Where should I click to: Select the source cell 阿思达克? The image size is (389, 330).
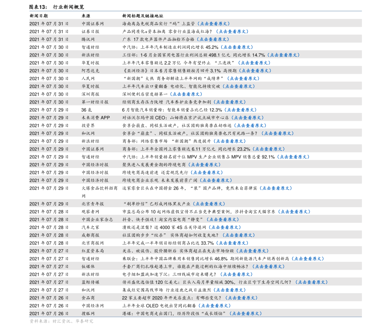point(90,71)
